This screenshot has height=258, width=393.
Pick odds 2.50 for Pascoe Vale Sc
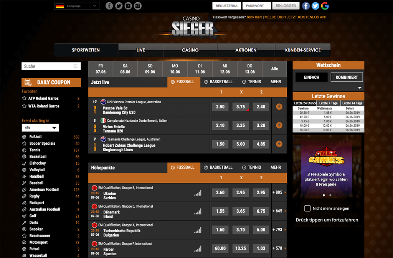(220, 107)
